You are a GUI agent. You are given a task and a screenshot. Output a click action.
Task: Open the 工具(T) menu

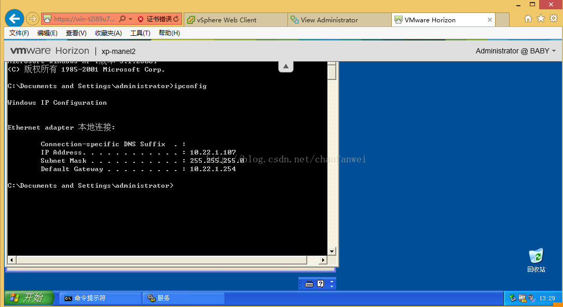(x=140, y=33)
